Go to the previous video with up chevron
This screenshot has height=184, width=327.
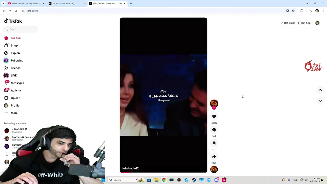point(320,90)
